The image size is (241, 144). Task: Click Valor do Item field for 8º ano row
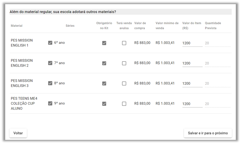pos(192,83)
